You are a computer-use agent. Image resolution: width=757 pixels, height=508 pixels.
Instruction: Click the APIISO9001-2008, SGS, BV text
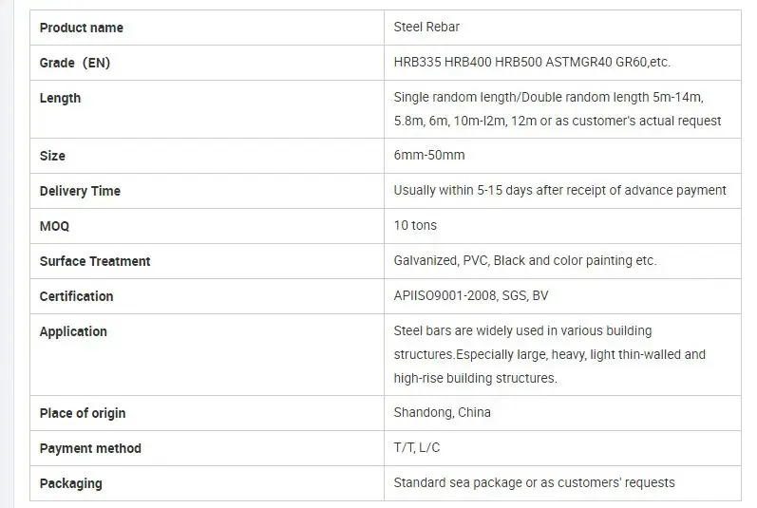(471, 296)
